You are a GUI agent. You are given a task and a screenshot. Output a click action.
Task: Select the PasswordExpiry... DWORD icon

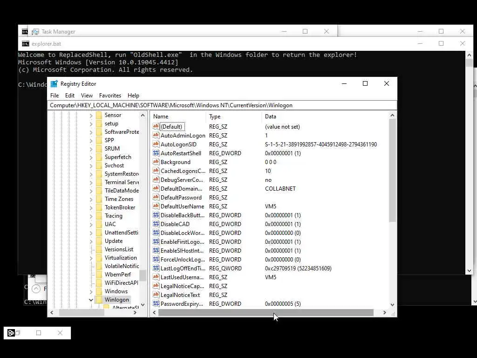(x=156, y=303)
